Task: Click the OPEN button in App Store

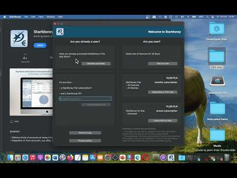Action: click(40, 45)
